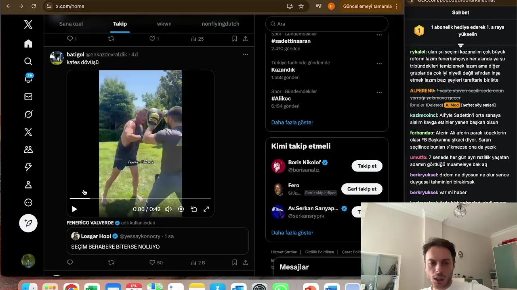Go to Home via the house icon
517x290 pixels.
(28, 43)
